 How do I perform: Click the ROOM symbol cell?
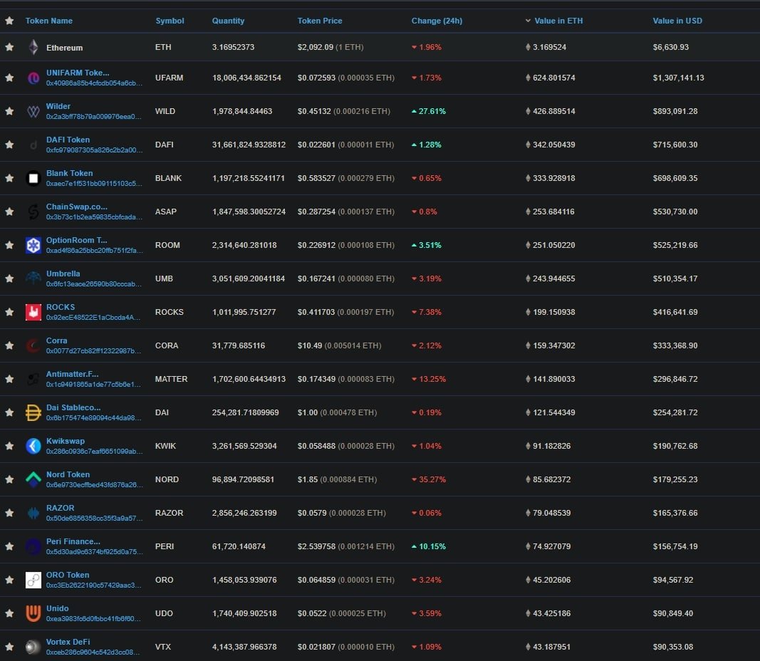point(167,245)
